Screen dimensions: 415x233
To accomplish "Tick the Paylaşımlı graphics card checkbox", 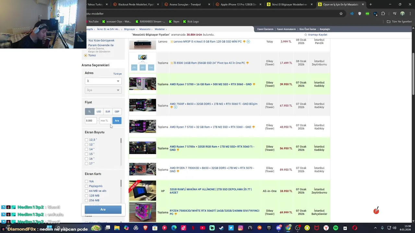I will (86, 186).
